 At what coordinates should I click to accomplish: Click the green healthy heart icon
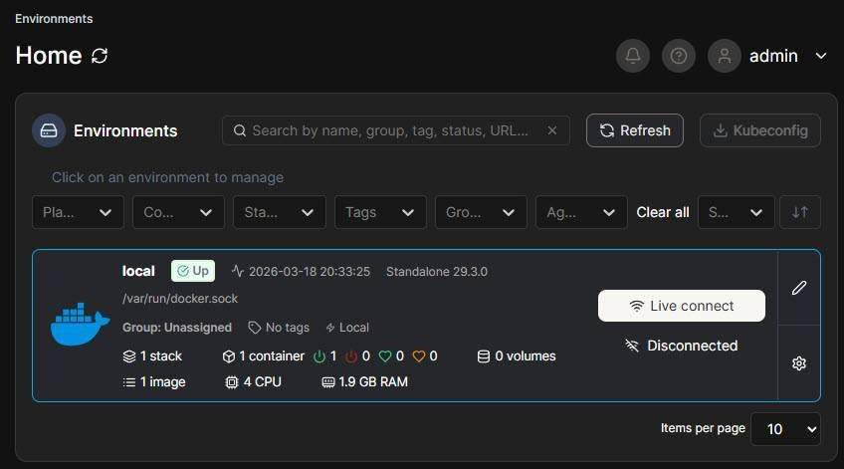pyautogui.click(x=385, y=356)
